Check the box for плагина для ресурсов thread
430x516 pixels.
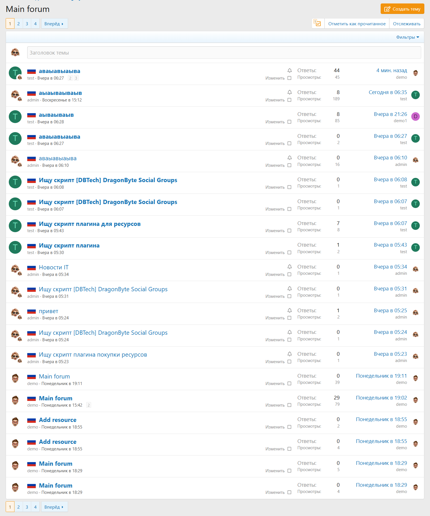tap(289, 231)
